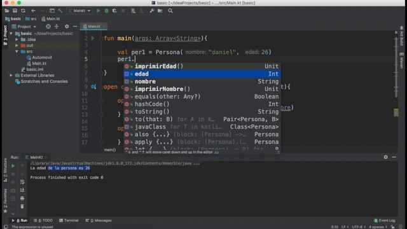Click the Scroll to End icon in Run console
407x229 pixels.
point(22,190)
